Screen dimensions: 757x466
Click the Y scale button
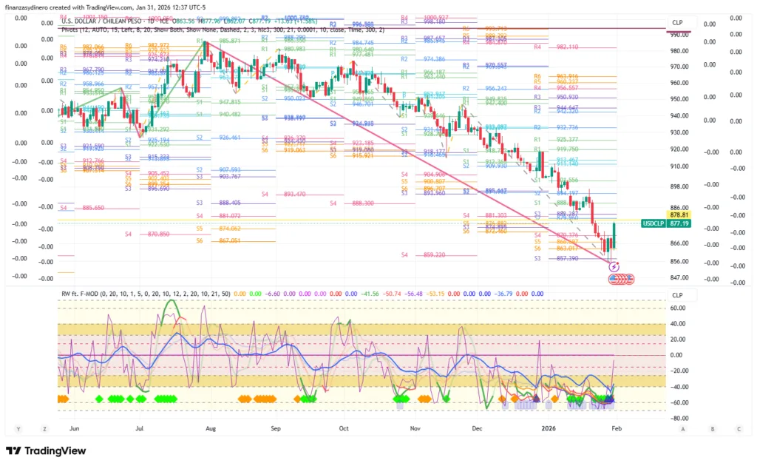(x=17, y=428)
